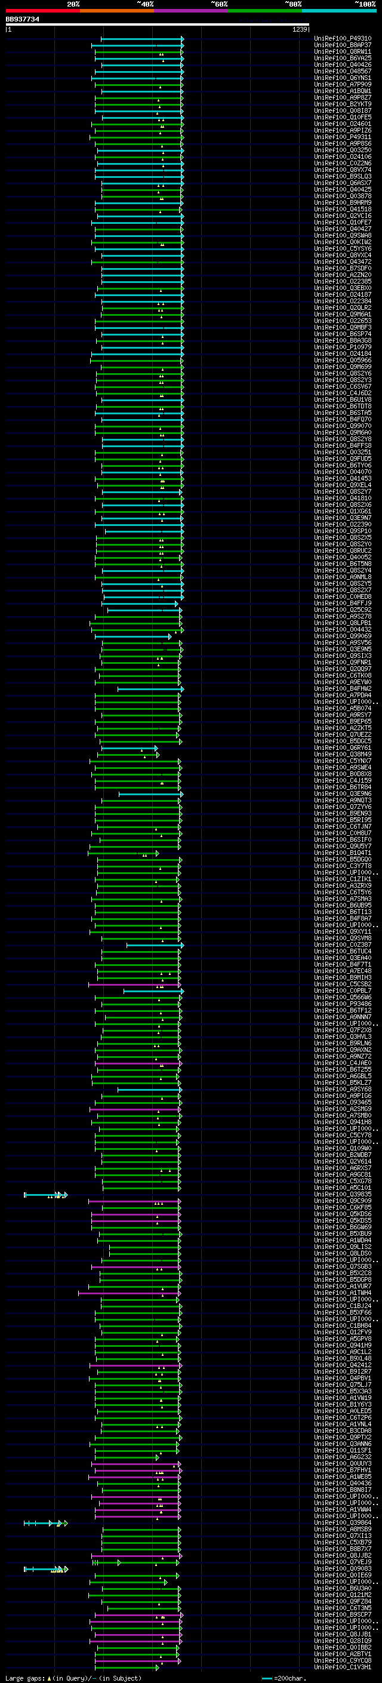
Task: Select hit UniRef100_B2YKT9
Action: 343,104
